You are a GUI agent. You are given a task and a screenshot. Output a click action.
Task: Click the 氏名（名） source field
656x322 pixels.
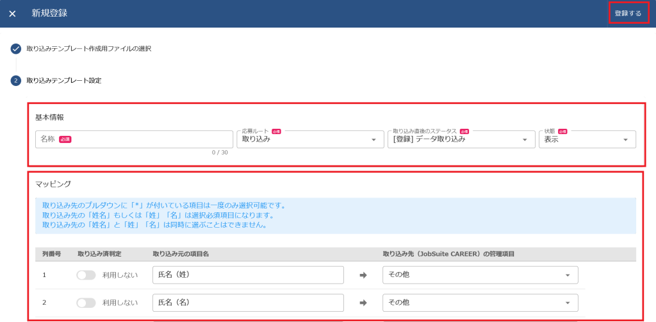coord(248,303)
